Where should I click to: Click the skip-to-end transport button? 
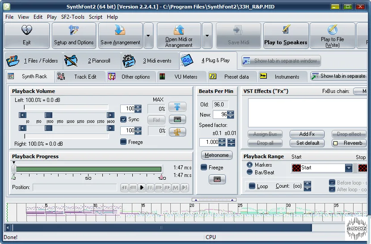pos(184,188)
